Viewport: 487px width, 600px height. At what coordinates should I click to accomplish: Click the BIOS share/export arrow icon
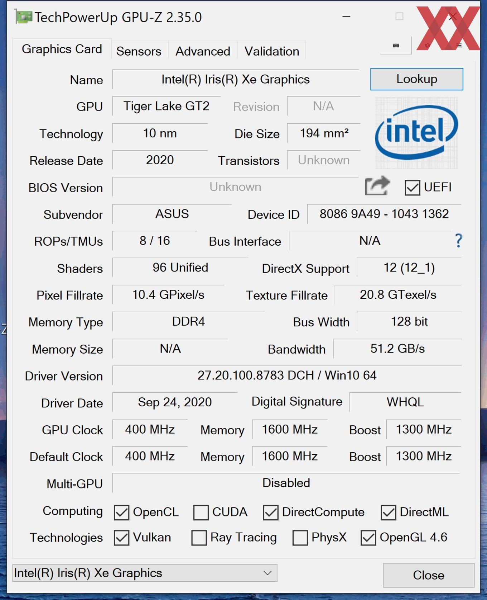(x=377, y=186)
